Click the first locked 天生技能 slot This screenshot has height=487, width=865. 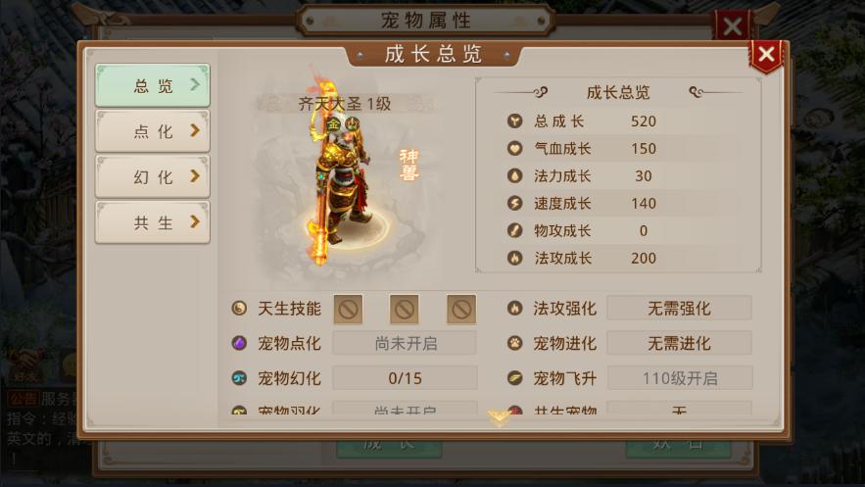pyautogui.click(x=348, y=310)
